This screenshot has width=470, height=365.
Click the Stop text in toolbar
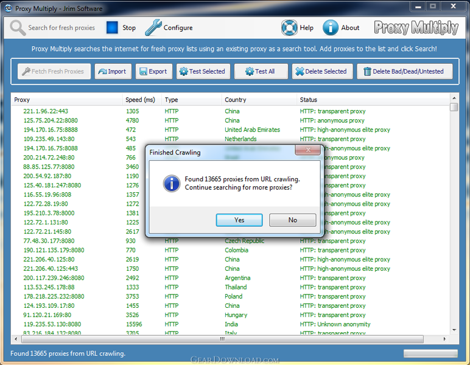click(129, 27)
